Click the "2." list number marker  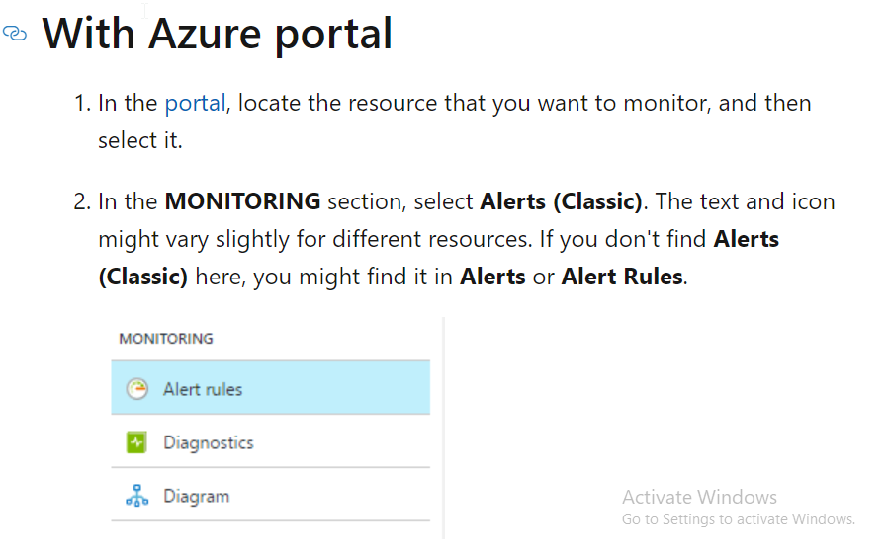pyautogui.click(x=82, y=201)
